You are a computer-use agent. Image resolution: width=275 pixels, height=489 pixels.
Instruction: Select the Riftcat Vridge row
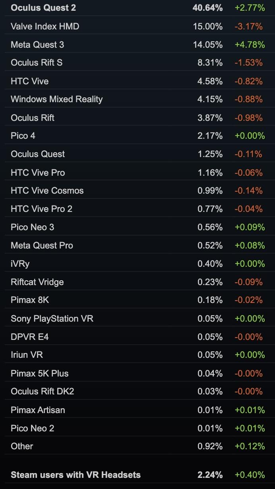pos(37,282)
